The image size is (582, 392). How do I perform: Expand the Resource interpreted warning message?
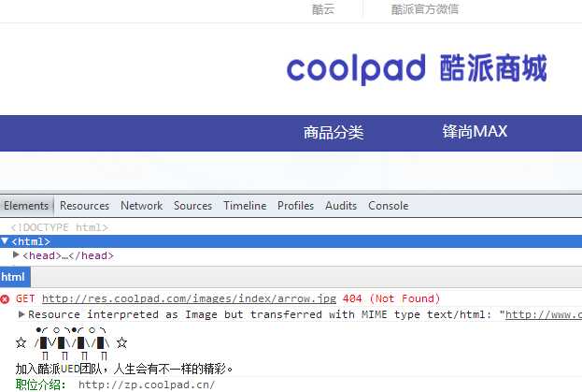pyautogui.click(x=21, y=314)
